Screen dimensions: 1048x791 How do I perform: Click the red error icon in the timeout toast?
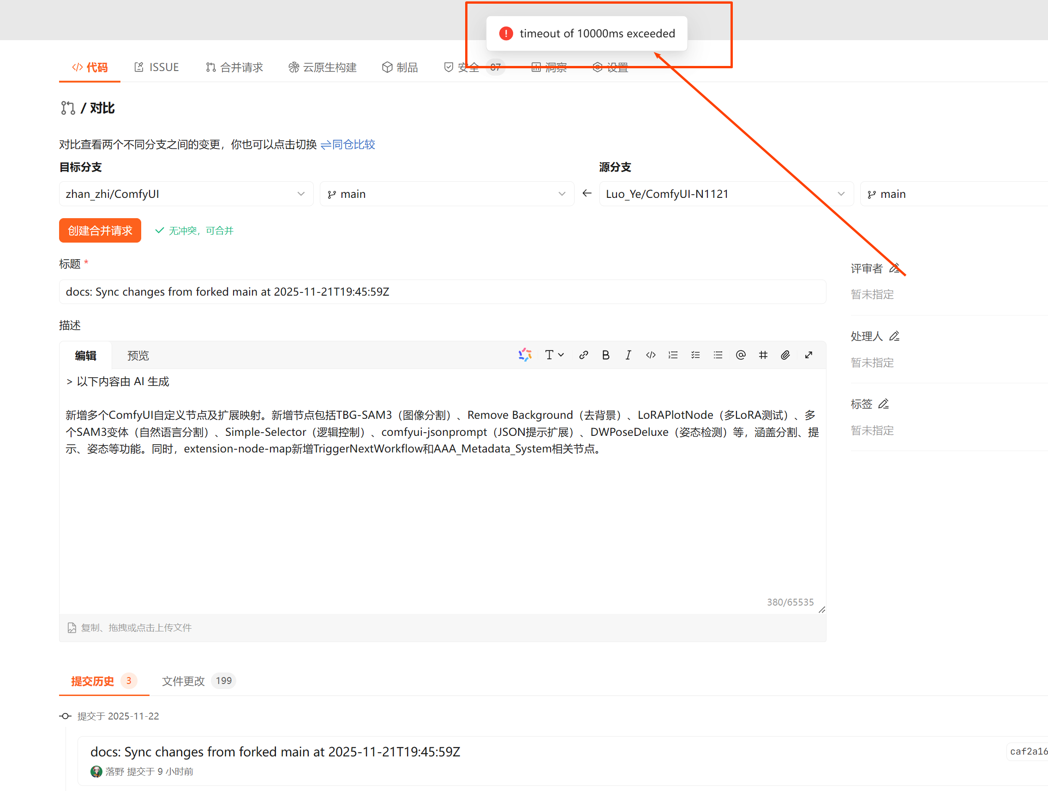[x=506, y=33]
